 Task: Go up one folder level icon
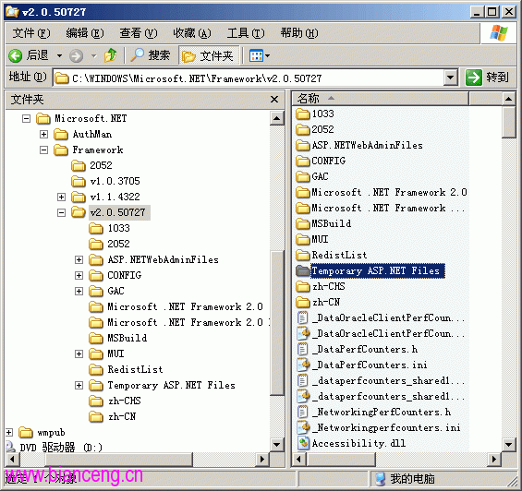pos(111,55)
